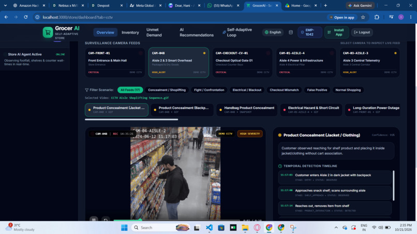Select the Product Concealment (Backpack) video chip

tap(182, 110)
